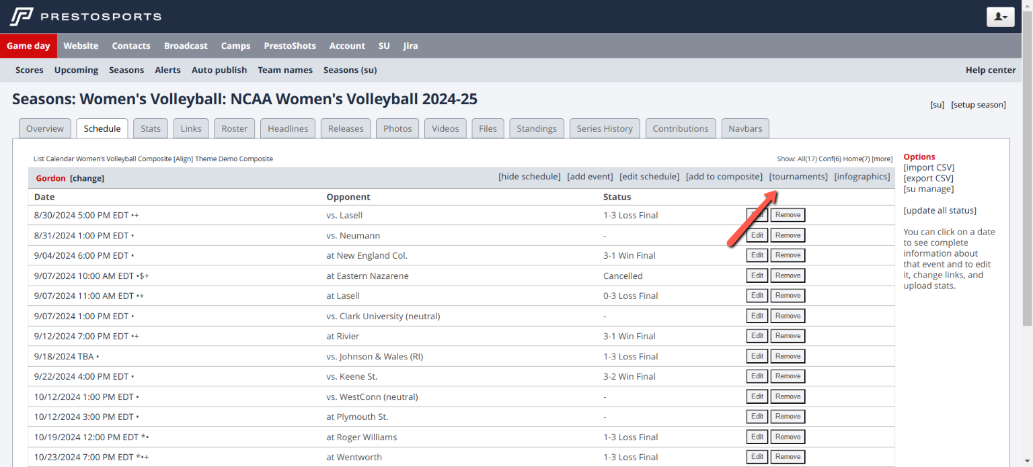Open the Camps menu
Viewport: 1033px width, 467px height.
pos(235,46)
